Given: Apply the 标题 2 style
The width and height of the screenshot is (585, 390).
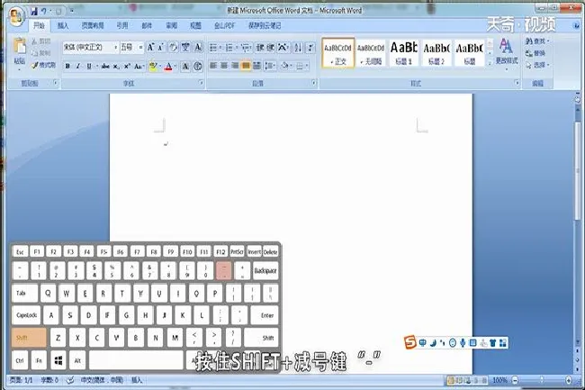Looking at the screenshot, I should point(436,53).
